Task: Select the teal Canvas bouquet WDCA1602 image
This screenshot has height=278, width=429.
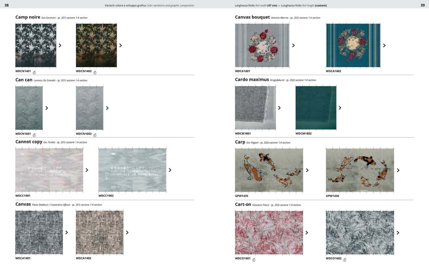Action: tap(353, 45)
